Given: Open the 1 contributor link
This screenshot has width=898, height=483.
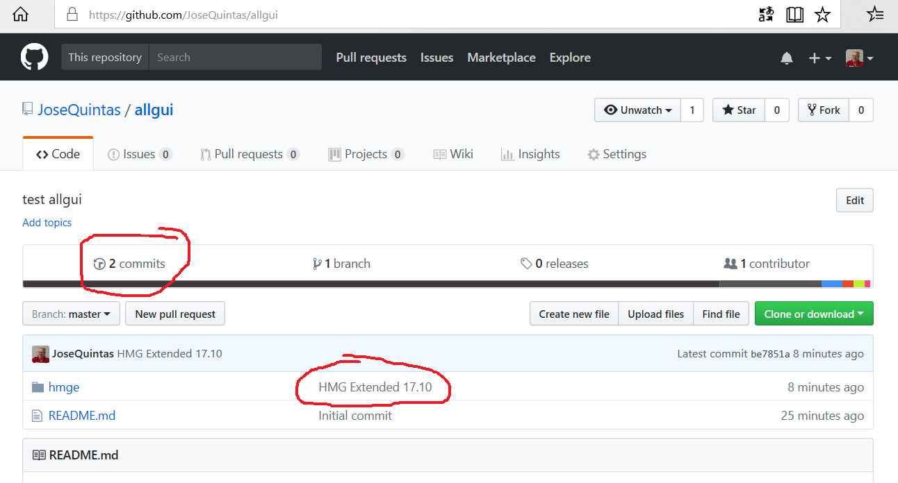Looking at the screenshot, I should (767, 264).
